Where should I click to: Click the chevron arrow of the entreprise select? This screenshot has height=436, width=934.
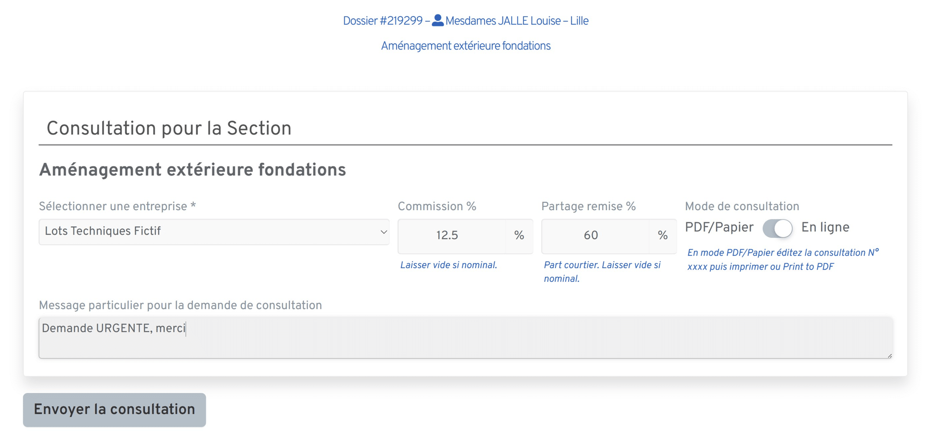click(383, 232)
